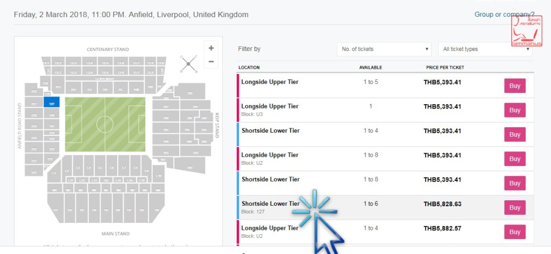Image resolution: width=551 pixels, height=254 pixels.
Task: Click the compass orientation icon on map
Action: [x=189, y=64]
